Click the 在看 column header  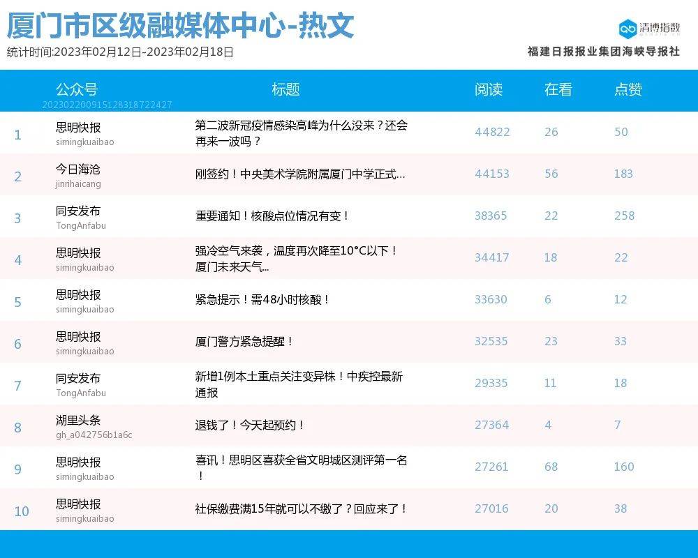[558, 89]
